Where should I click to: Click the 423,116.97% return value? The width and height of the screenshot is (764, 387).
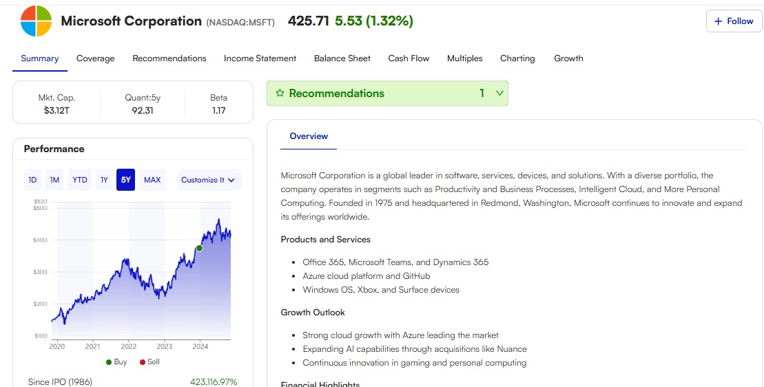(x=214, y=381)
